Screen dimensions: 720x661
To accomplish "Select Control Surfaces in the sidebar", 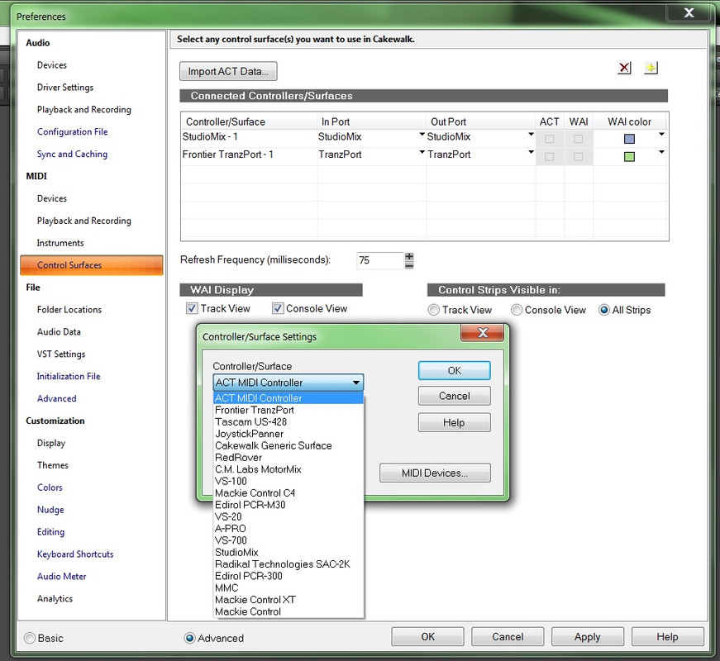I will coord(92,265).
